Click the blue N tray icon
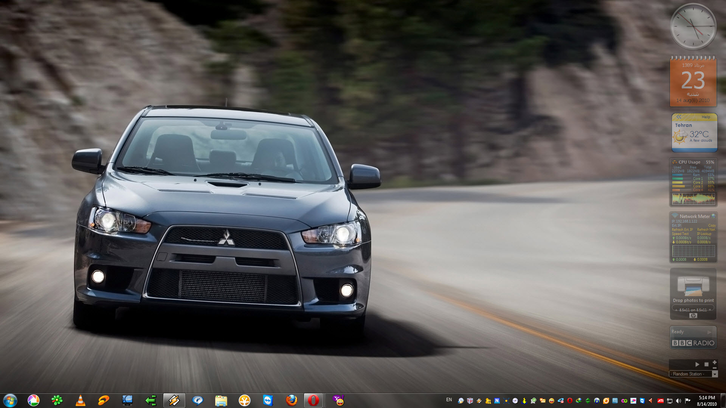726x408 pixels. tap(497, 401)
